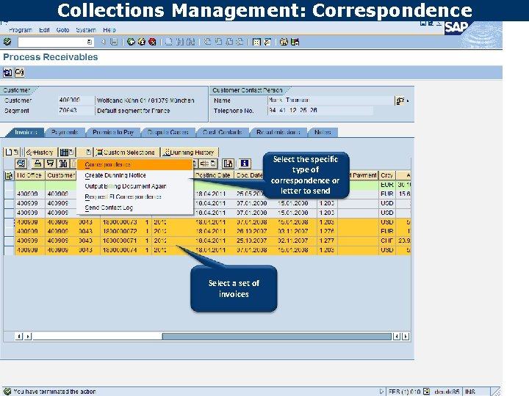This screenshot has width=529, height=396.
Task: Click the Posting Date column header
Action: [x=213, y=175]
